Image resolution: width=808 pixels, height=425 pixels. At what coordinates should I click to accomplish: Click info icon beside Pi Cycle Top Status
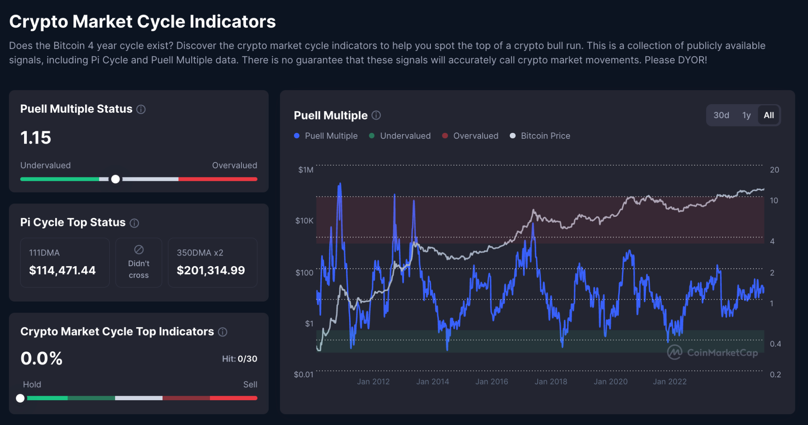pyautogui.click(x=134, y=223)
